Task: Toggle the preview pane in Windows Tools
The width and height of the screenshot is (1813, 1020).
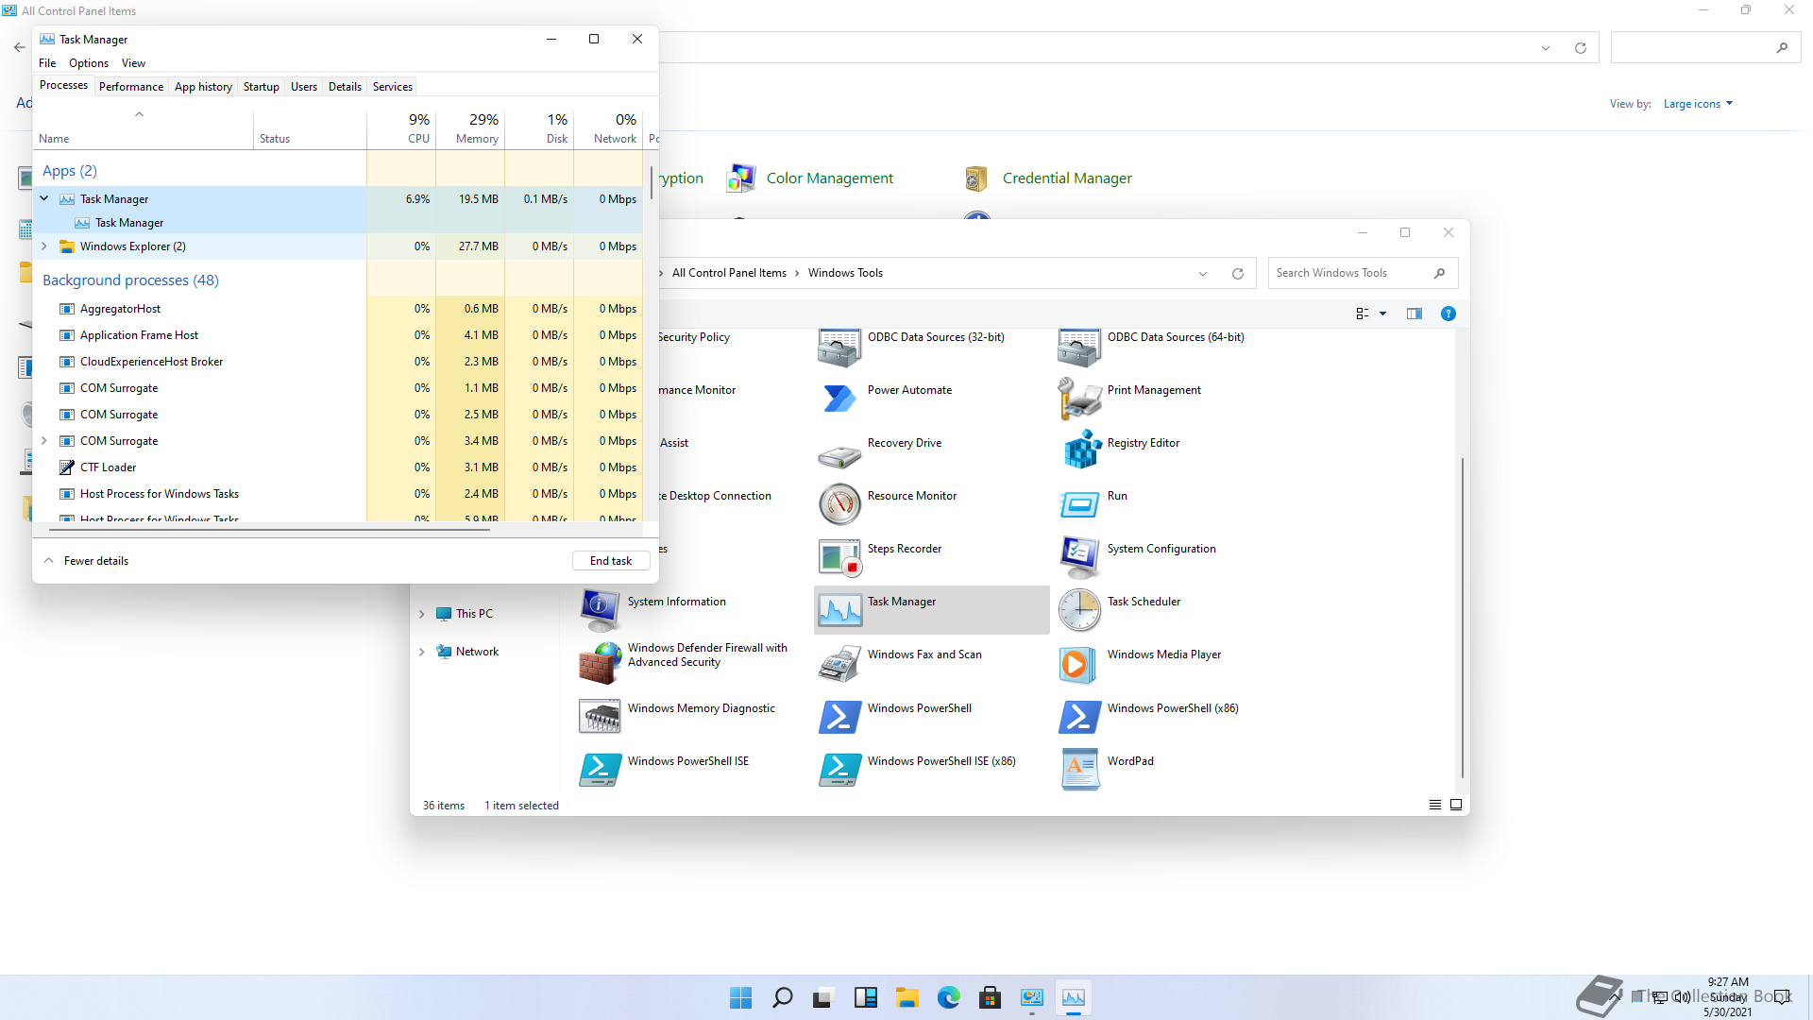Action: click(x=1414, y=314)
